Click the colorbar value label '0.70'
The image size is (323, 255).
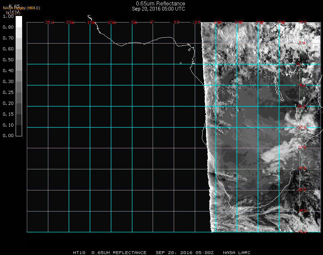(8, 38)
